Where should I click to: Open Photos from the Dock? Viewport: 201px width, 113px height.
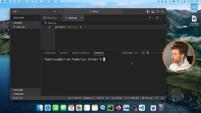79,108
